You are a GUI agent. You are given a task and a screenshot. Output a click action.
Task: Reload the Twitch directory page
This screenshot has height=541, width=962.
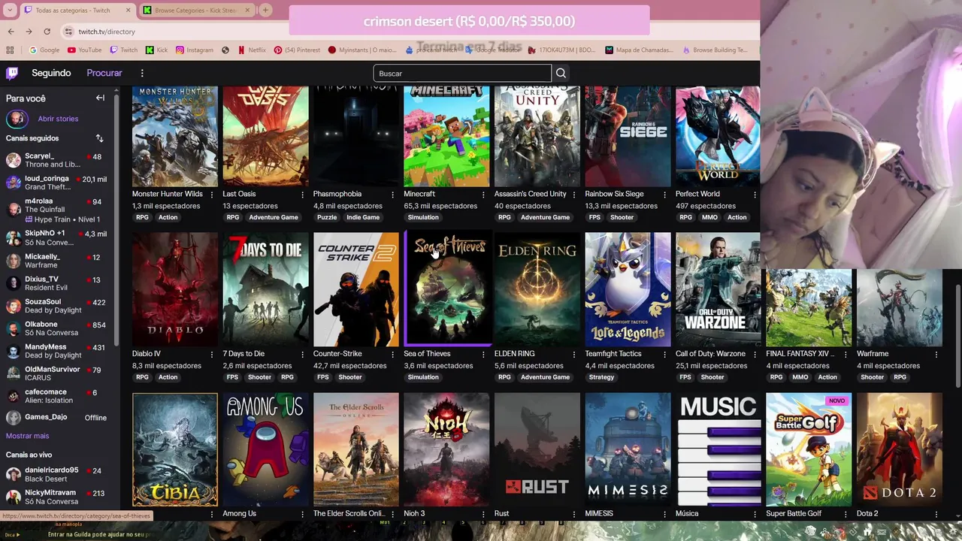pos(47,32)
